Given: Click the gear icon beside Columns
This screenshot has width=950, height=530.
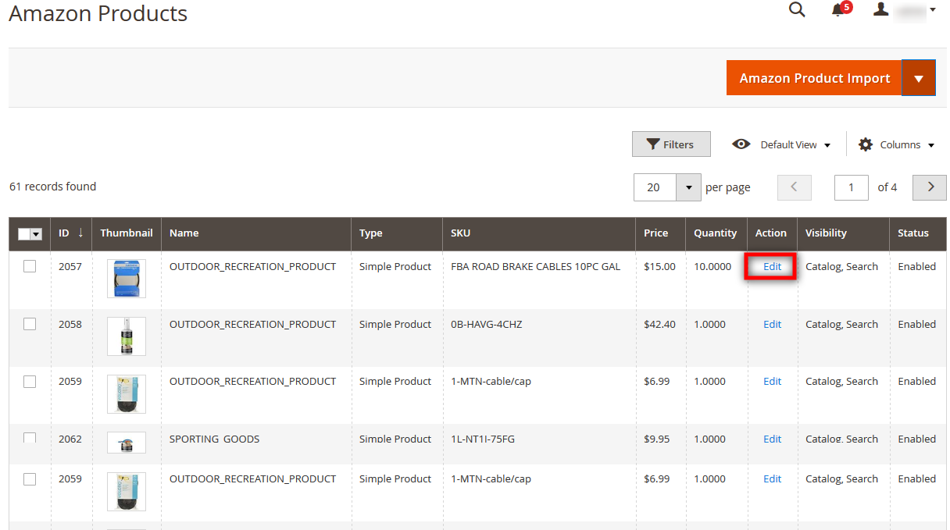Looking at the screenshot, I should (x=866, y=144).
